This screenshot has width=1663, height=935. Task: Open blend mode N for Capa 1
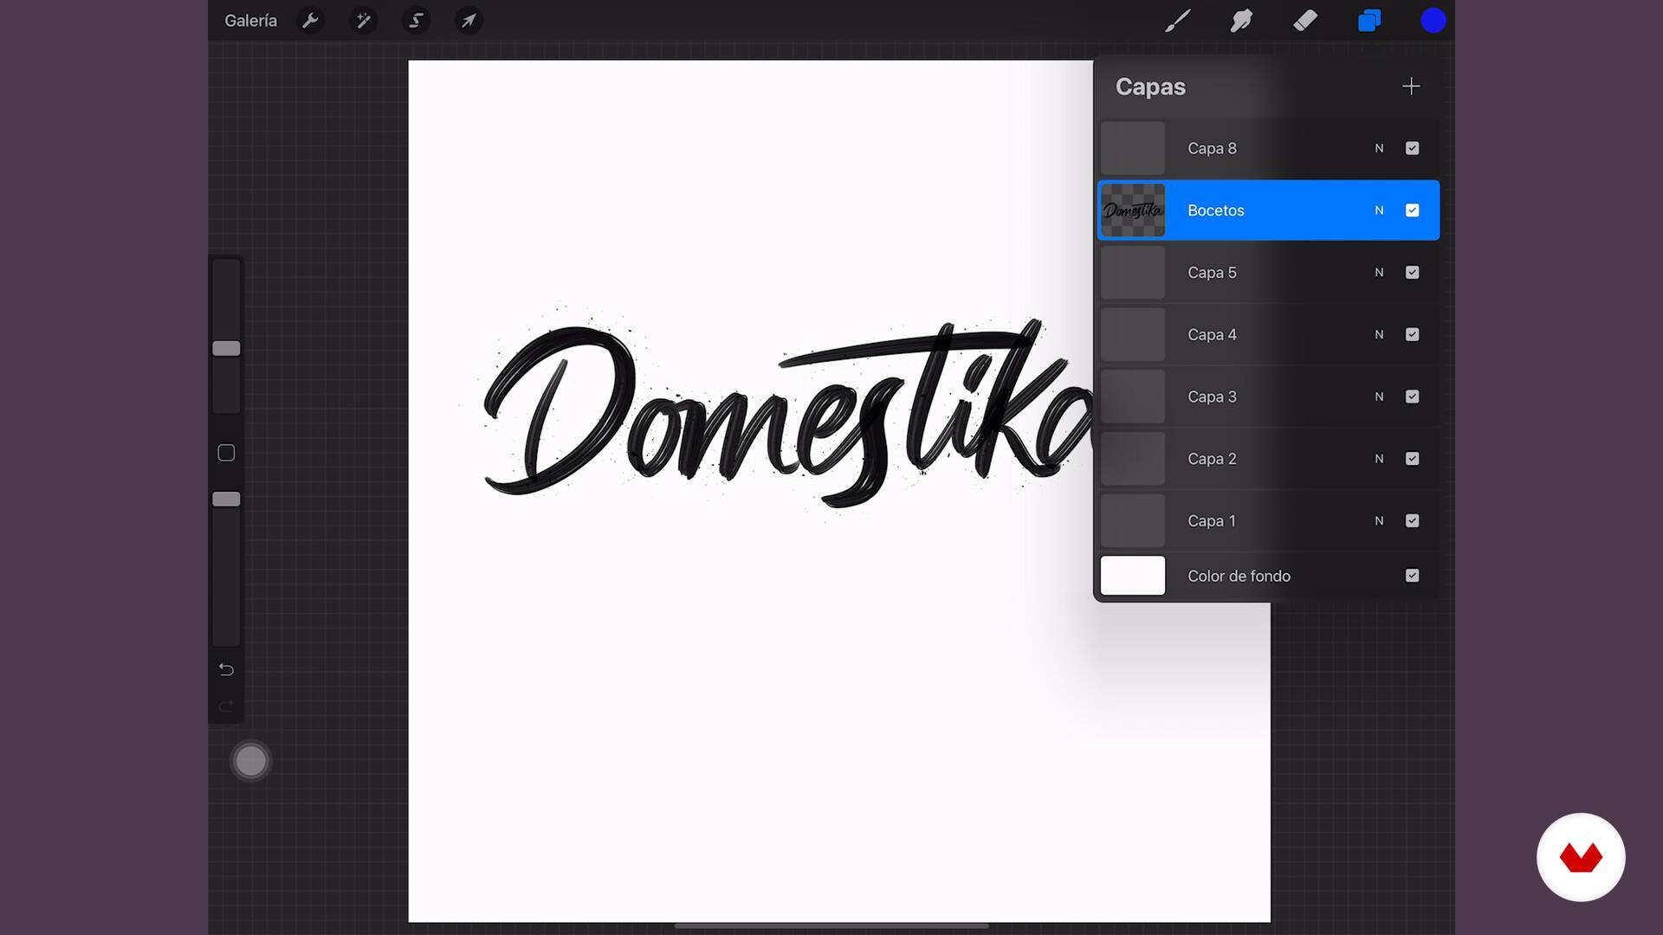click(x=1379, y=520)
